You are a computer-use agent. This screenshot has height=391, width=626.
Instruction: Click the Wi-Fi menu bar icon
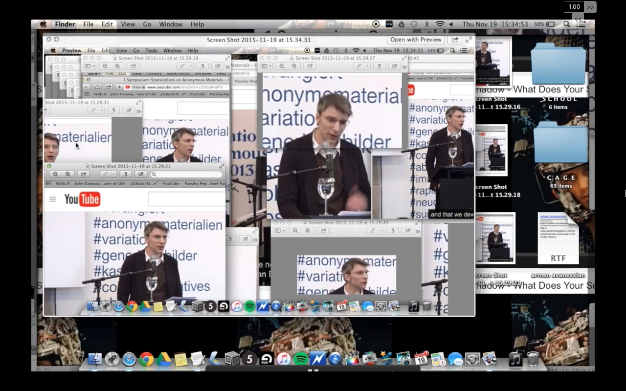(440, 24)
